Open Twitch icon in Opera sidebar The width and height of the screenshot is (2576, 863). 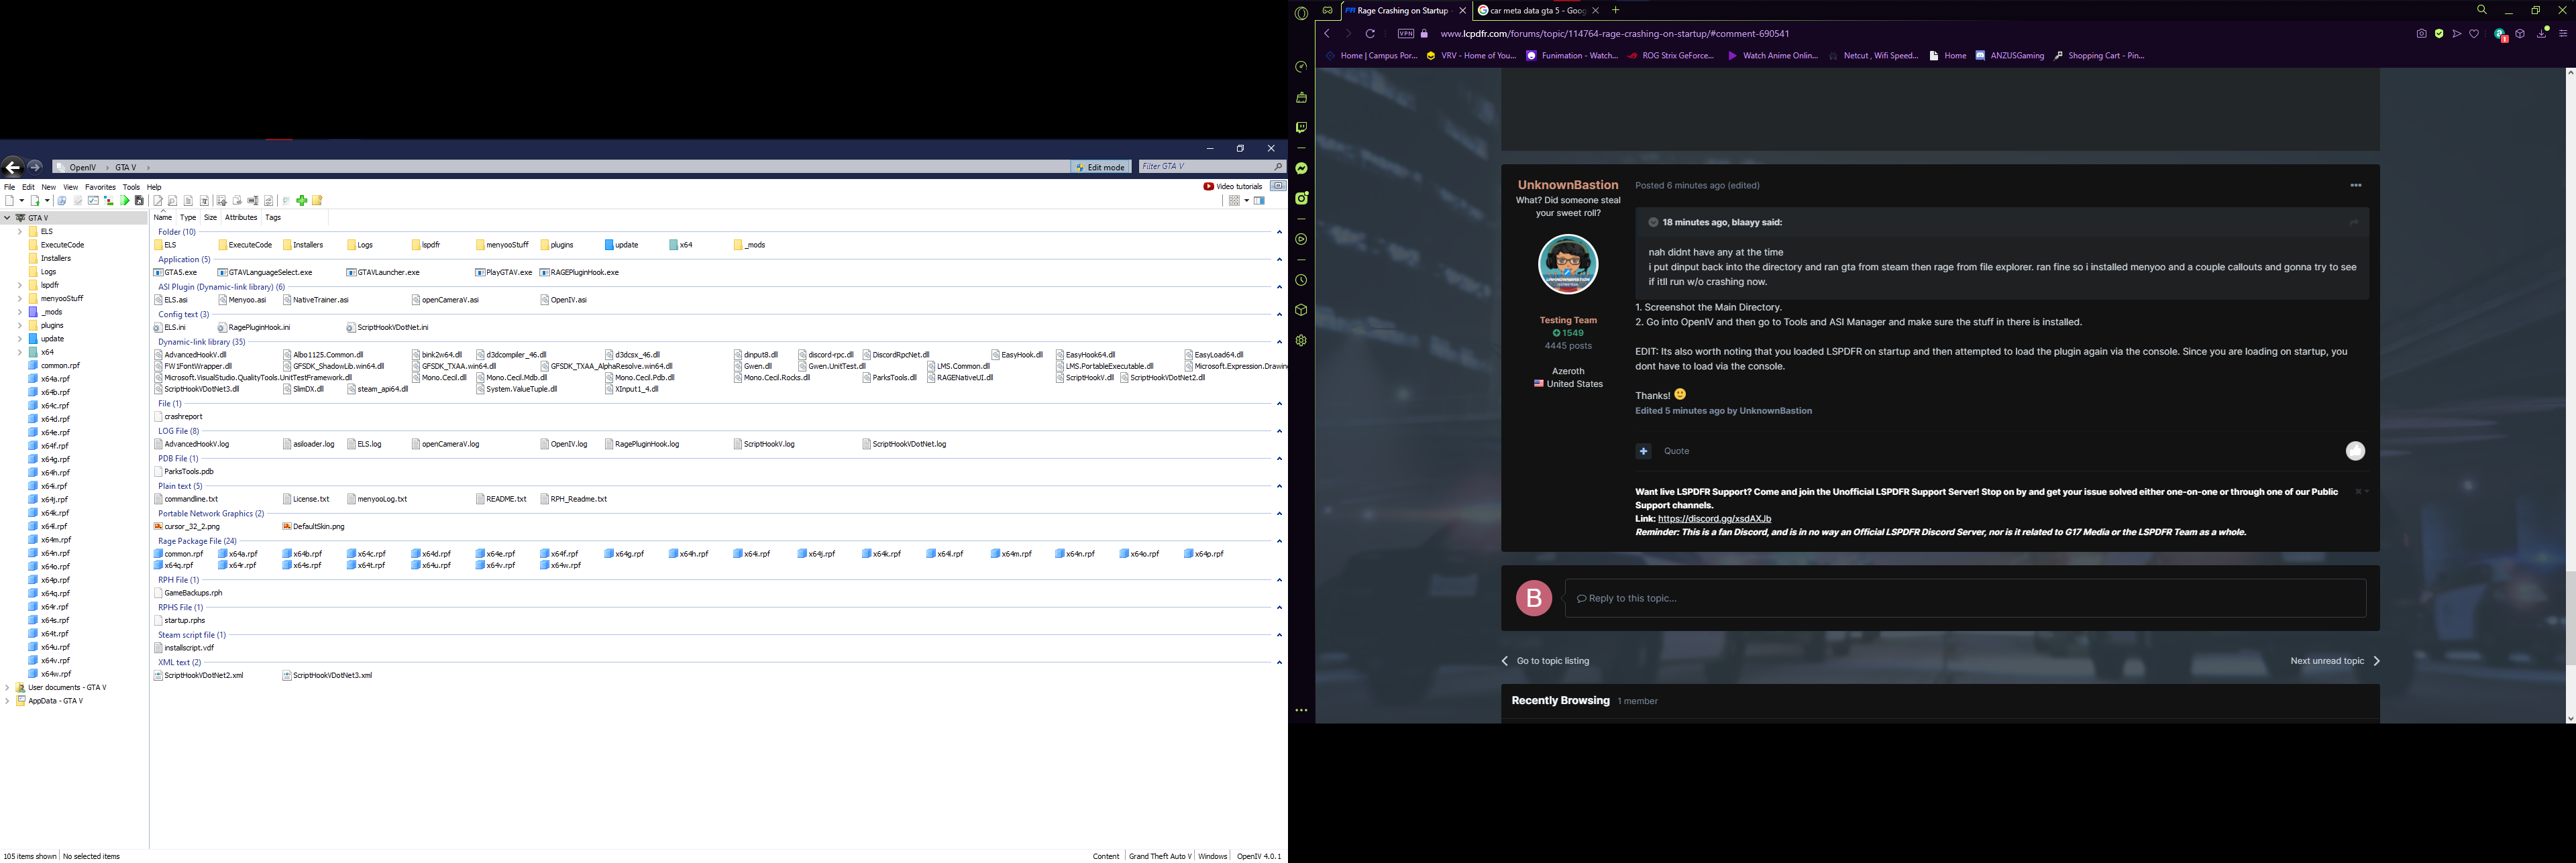coord(1301,128)
